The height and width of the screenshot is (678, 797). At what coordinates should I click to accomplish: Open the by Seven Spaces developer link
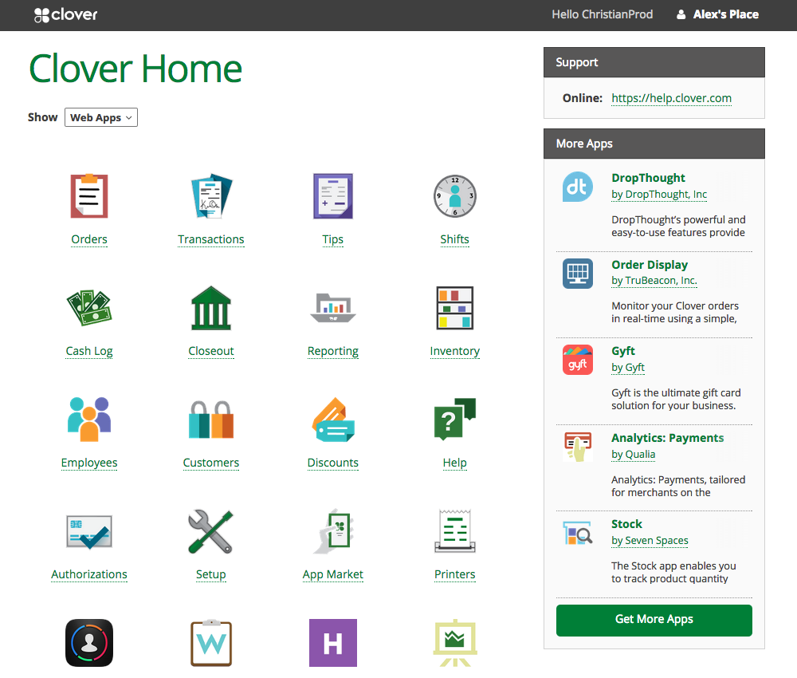coord(650,540)
